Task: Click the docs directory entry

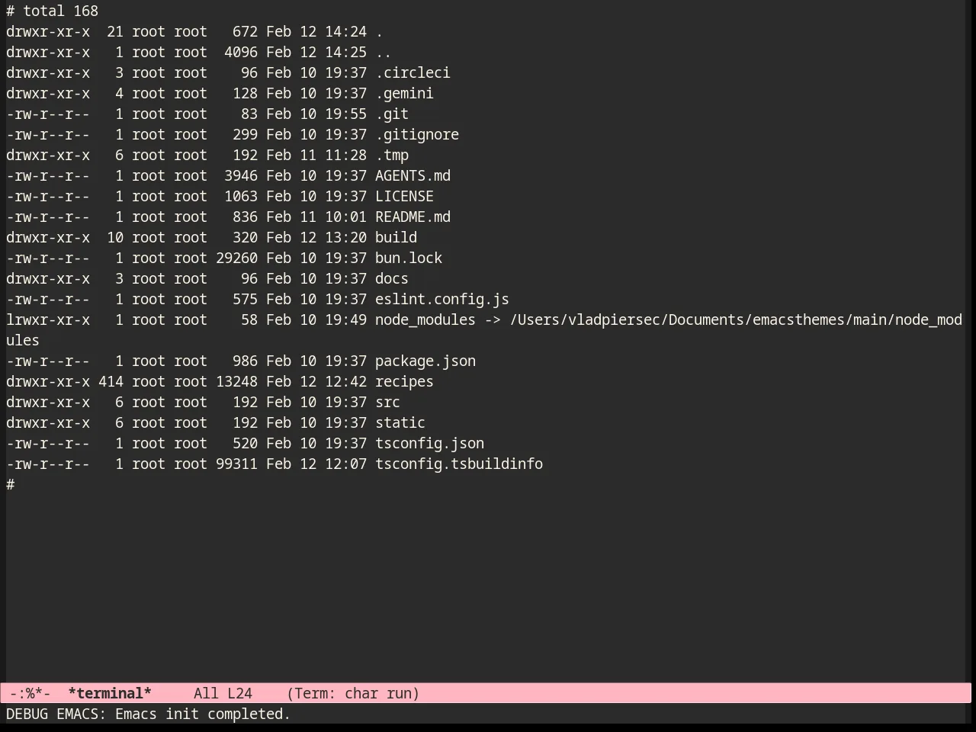Action: (392, 278)
